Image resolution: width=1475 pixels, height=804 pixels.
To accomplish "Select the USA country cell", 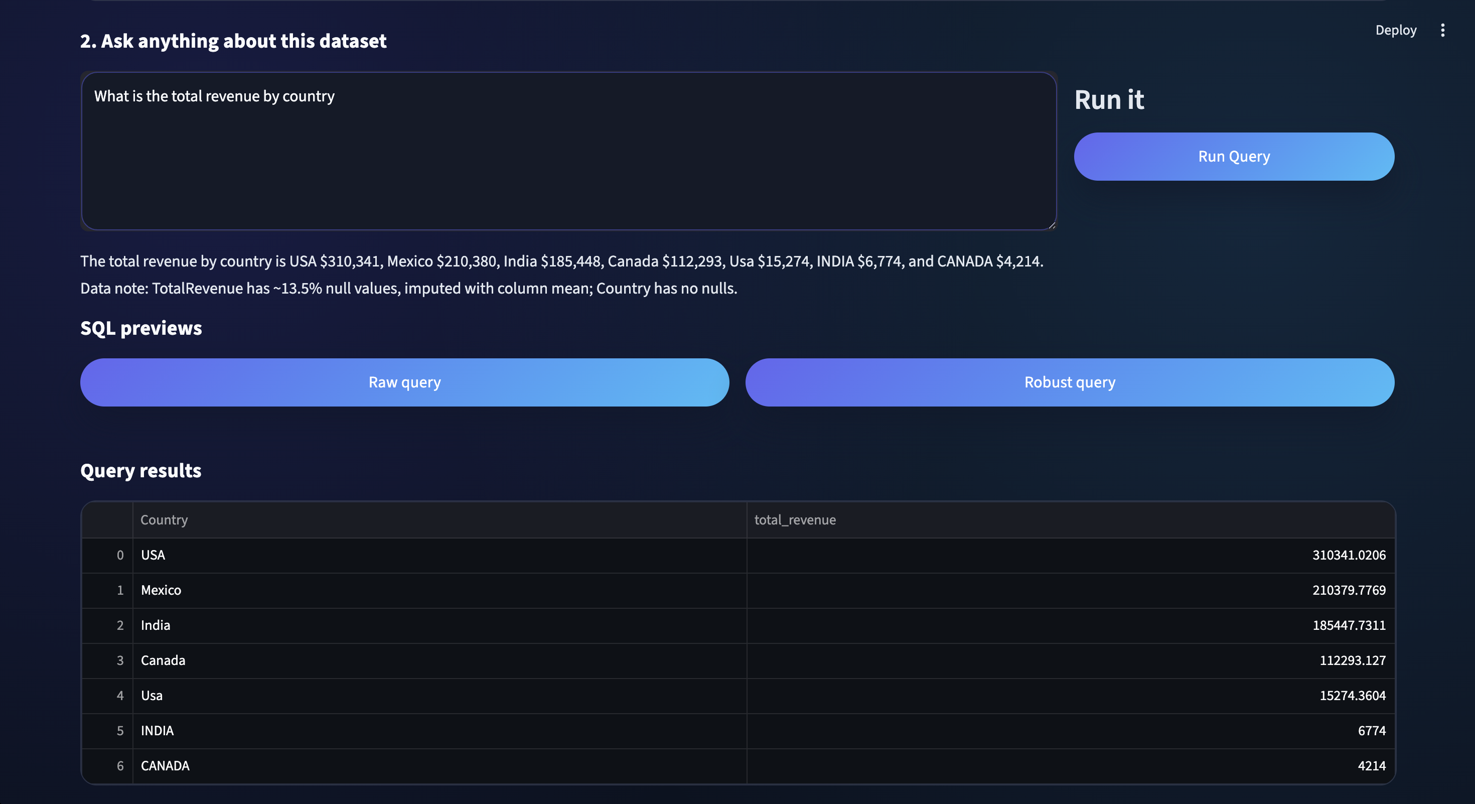I will (x=439, y=556).
